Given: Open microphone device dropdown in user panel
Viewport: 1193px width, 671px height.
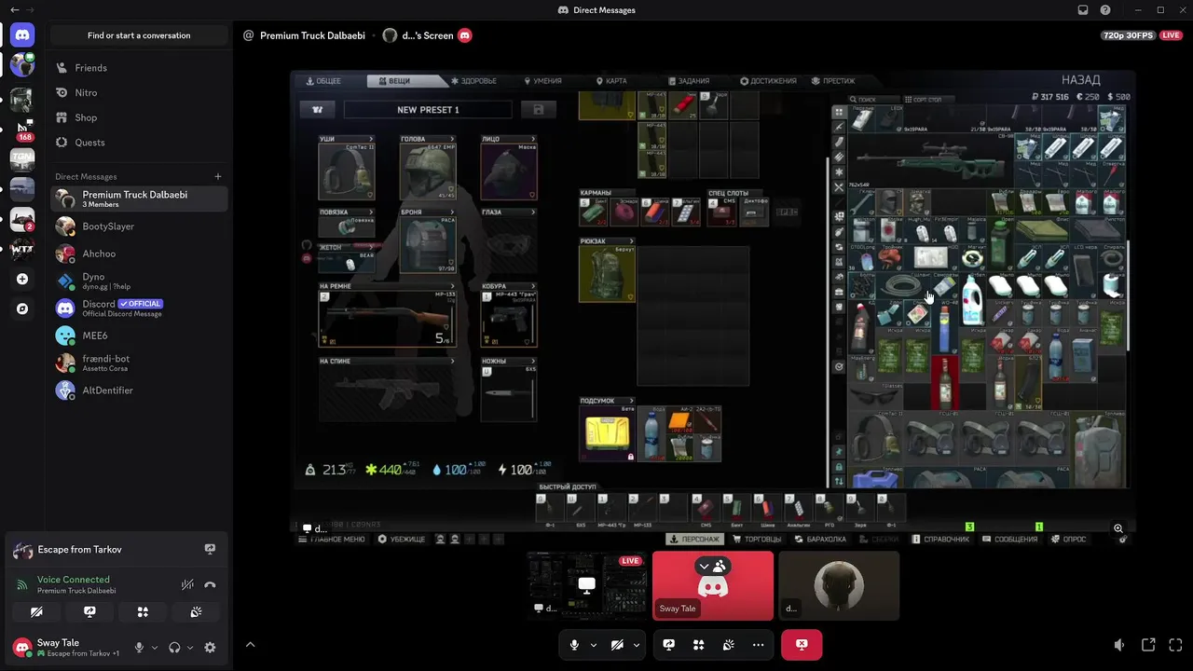Looking at the screenshot, I should tap(155, 648).
